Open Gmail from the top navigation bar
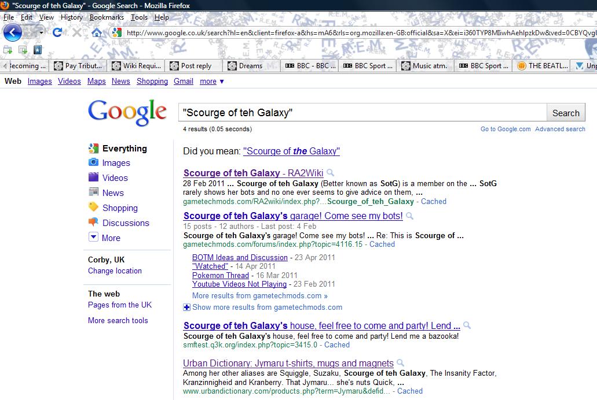 tap(184, 82)
